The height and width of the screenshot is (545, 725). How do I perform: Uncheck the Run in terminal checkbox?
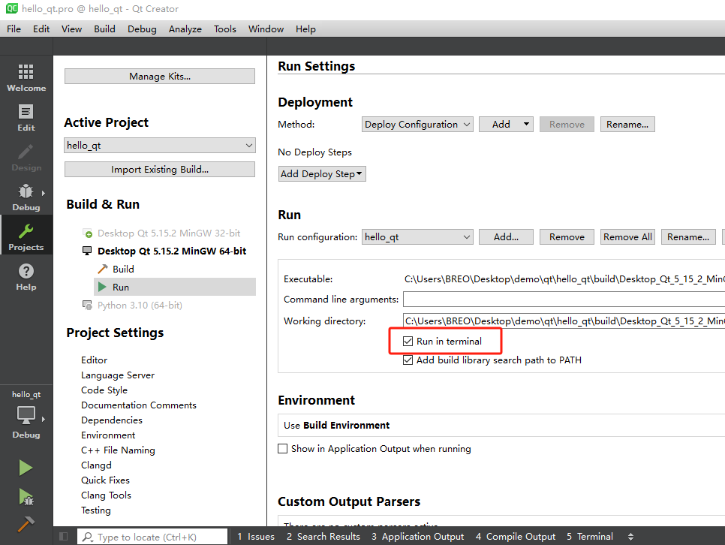[x=408, y=341]
